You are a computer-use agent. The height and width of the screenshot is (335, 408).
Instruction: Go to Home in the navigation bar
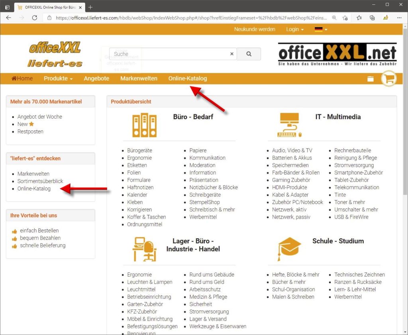tap(22, 78)
